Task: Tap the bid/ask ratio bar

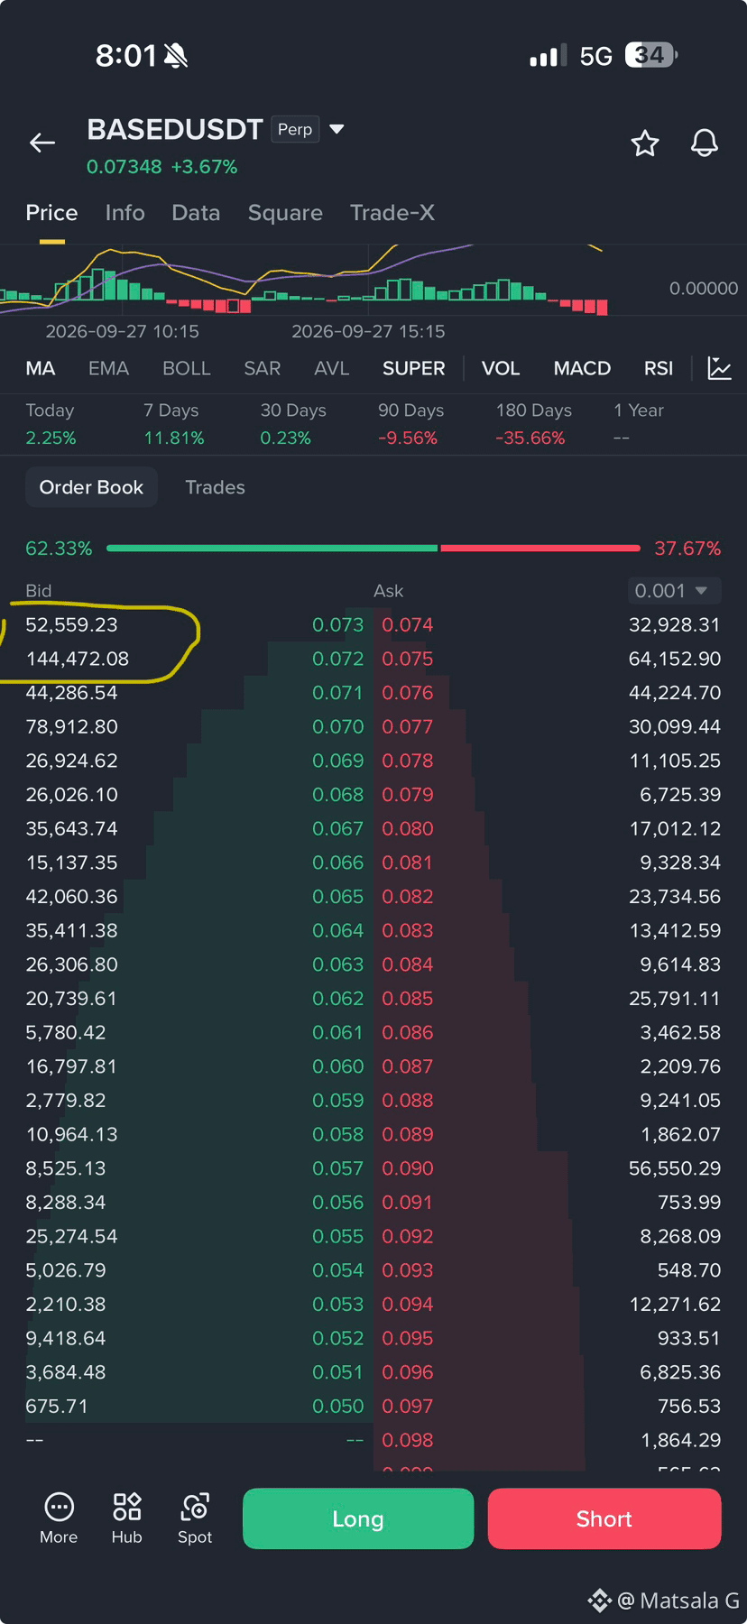Action: (373, 548)
